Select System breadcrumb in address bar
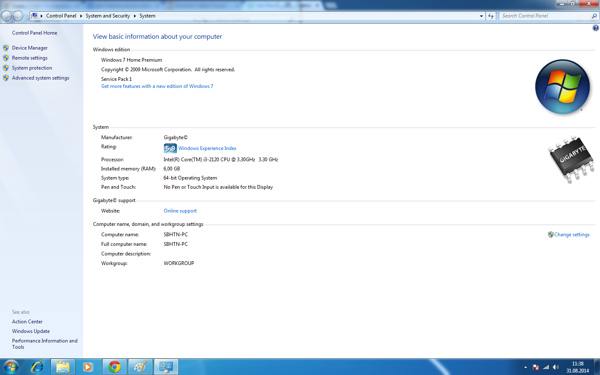 pos(147,16)
